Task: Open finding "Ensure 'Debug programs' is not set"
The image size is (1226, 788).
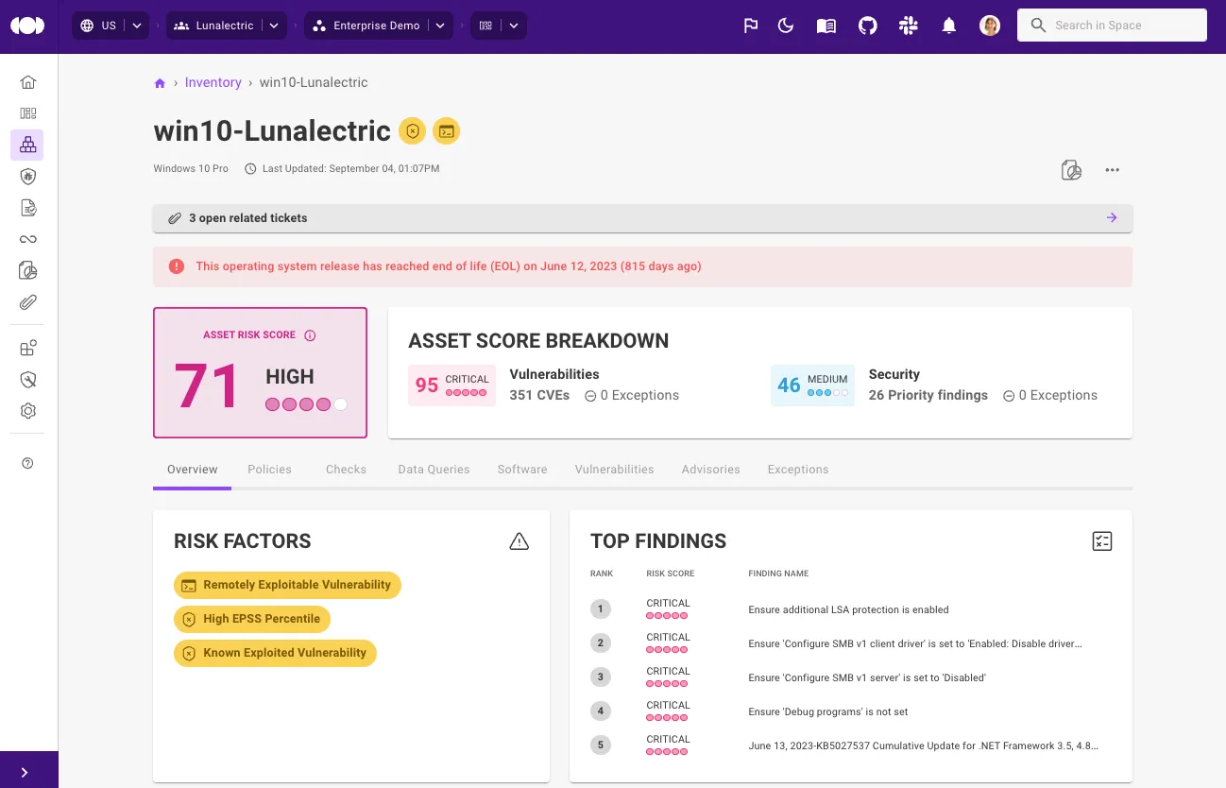Action: point(828,712)
